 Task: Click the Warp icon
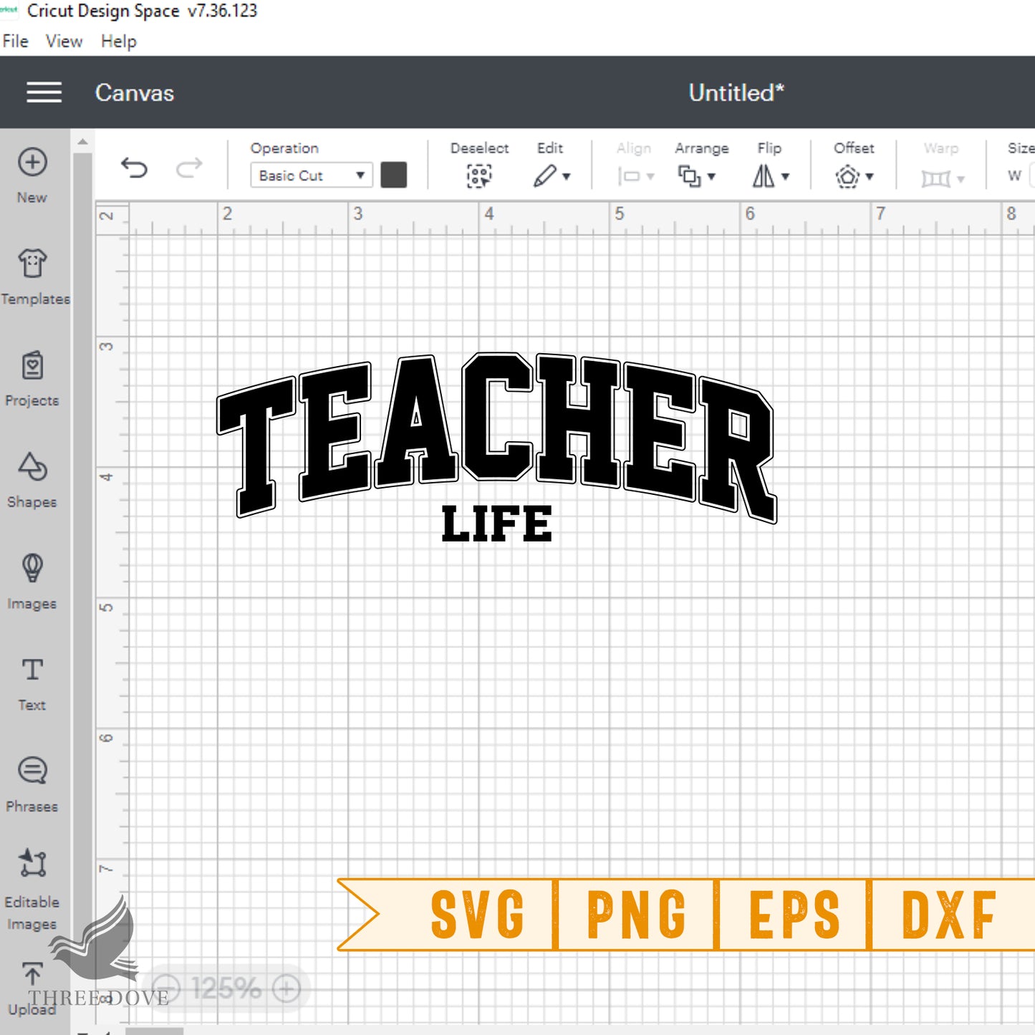936,178
